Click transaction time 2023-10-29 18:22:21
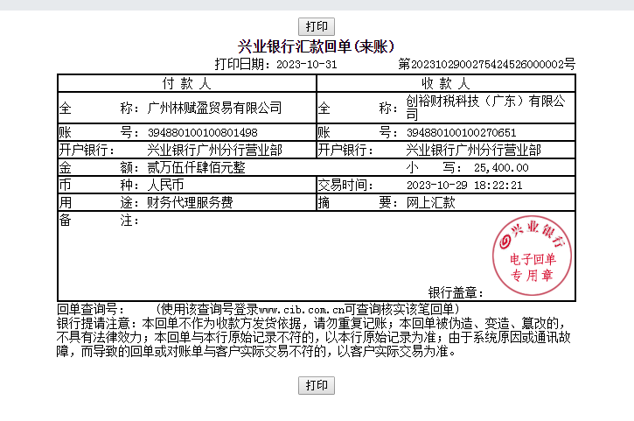The height and width of the screenshot is (421, 634). pyautogui.click(x=464, y=186)
